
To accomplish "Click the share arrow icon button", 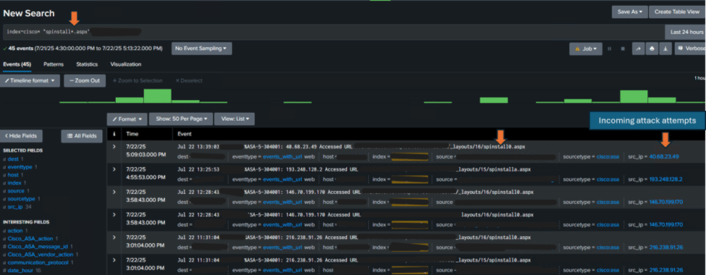I will tap(637, 48).
